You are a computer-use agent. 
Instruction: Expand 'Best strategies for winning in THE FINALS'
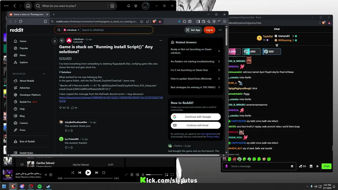pos(195,87)
